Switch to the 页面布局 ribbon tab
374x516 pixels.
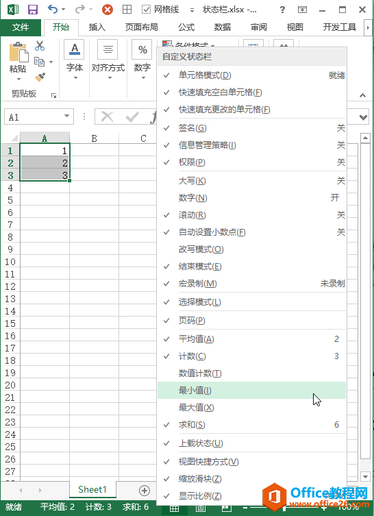pos(141,27)
